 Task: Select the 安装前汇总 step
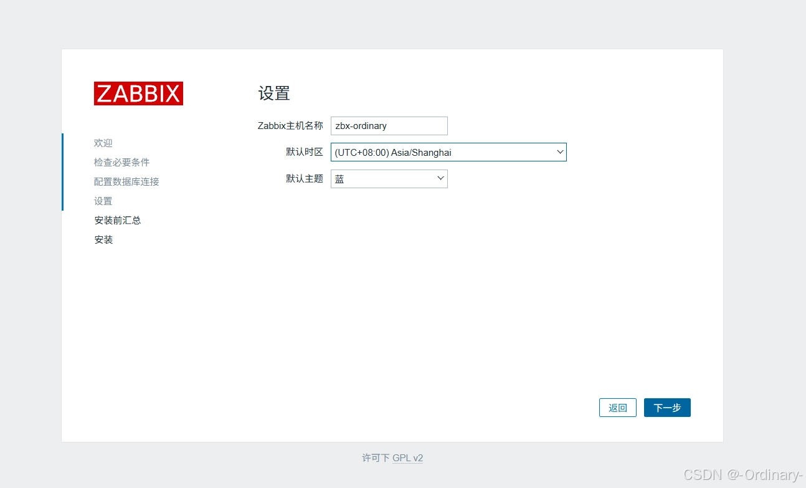pos(118,221)
